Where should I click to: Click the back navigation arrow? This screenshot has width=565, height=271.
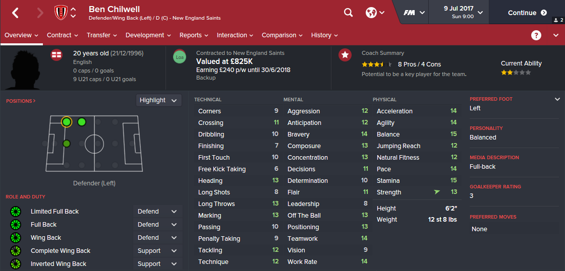tap(15, 13)
